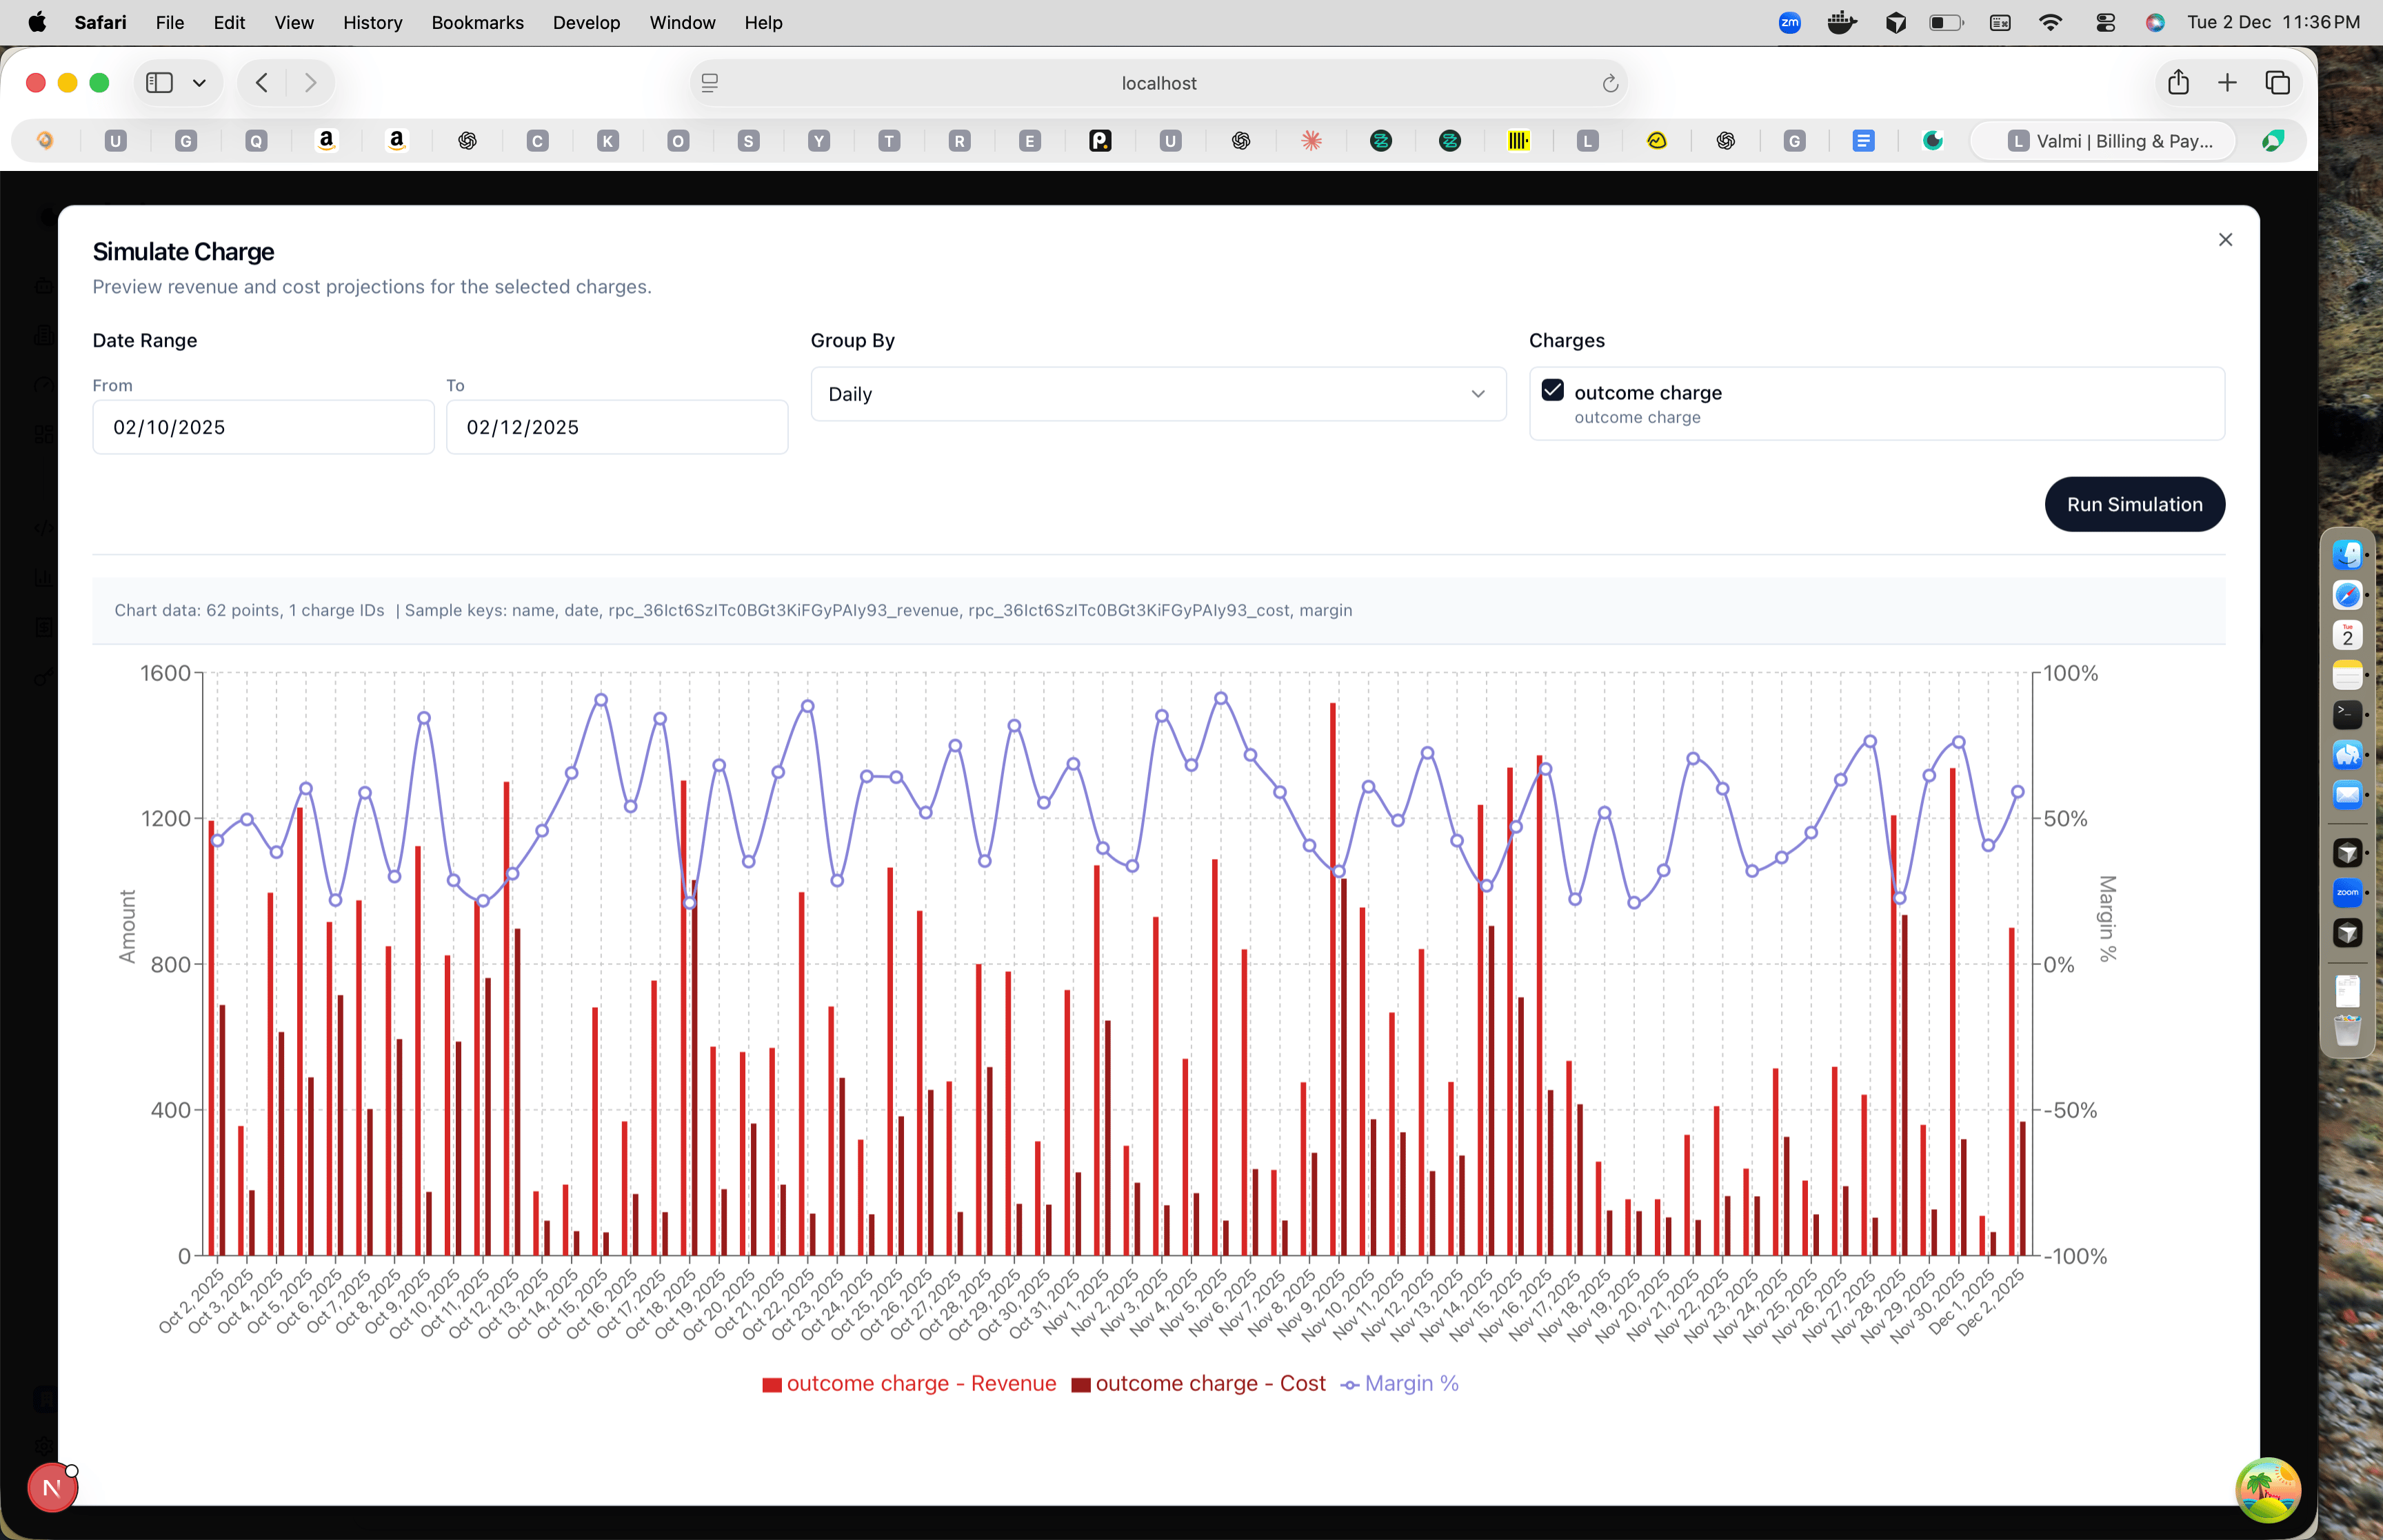Screen dimensions: 2383x1540
Task: Expand the sidebar tab group chevron
Action: (199, 83)
